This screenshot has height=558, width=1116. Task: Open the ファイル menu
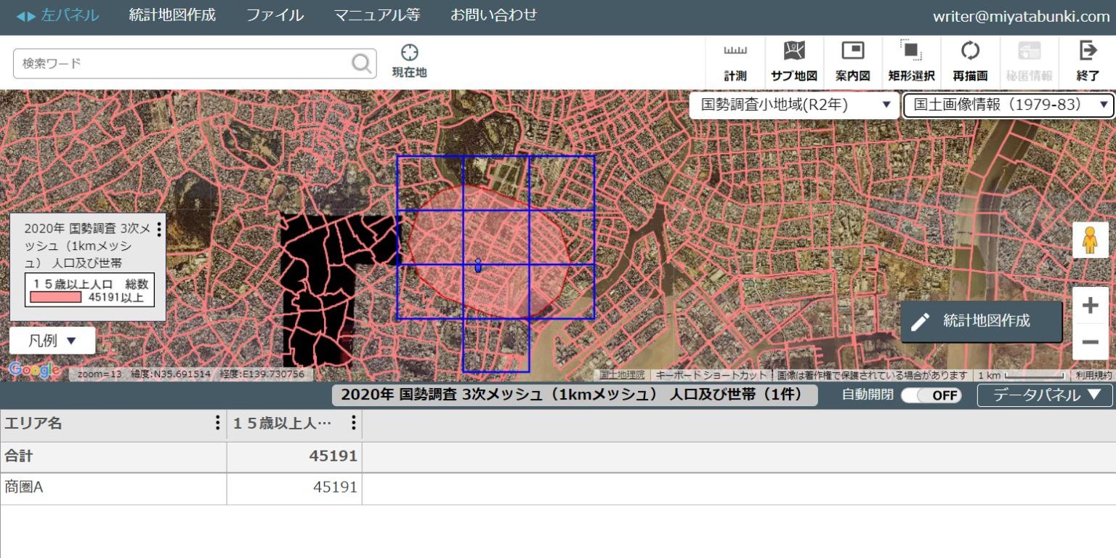[275, 15]
